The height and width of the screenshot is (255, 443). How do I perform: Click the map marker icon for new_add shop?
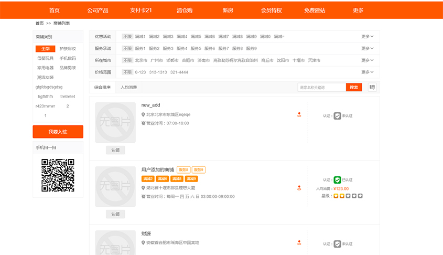click(299, 114)
